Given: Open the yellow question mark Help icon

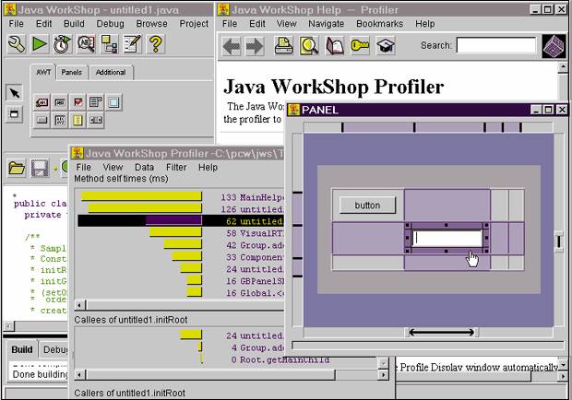Looking at the screenshot, I should [155, 44].
